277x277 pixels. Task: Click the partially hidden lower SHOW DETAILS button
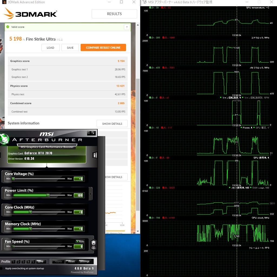[x=116, y=177]
